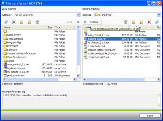Go to local machine home location
Screen dimensions: 163x121
[x=37, y=22]
